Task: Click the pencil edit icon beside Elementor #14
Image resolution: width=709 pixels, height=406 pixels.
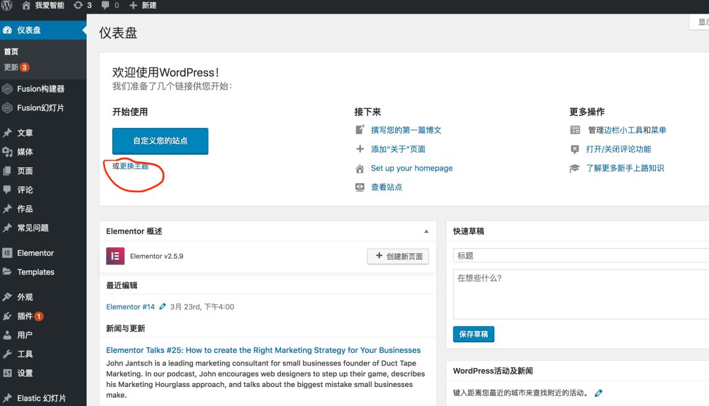Action: [162, 307]
